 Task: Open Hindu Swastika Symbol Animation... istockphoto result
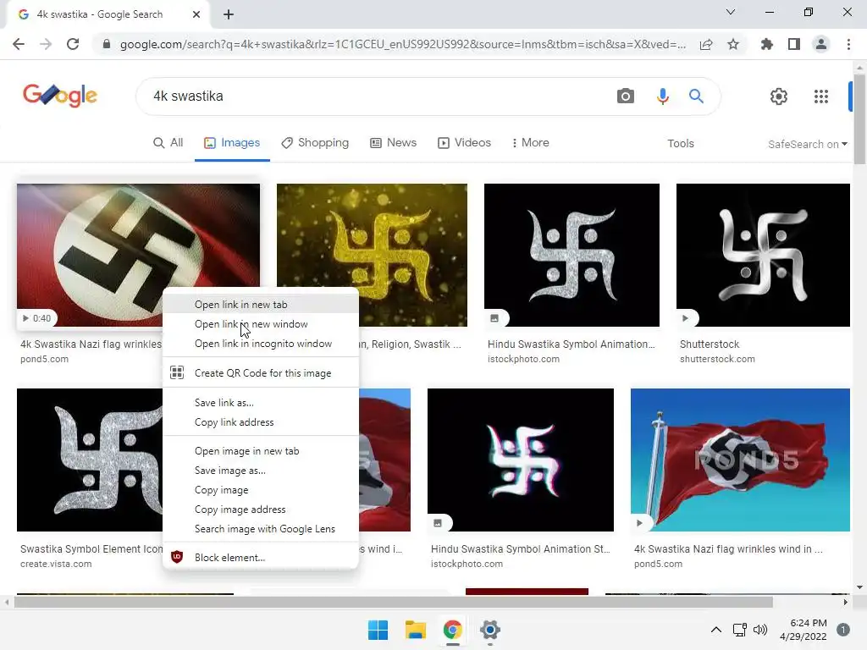tap(572, 344)
